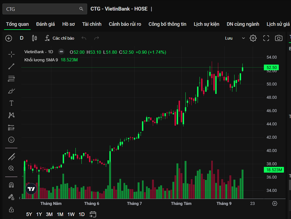Screen dimensions: 291x219
Task: Click the 18.523M volume axis label
Action: click(x=274, y=170)
